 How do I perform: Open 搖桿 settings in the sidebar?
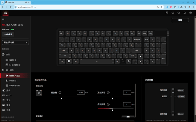pyautogui.click(x=8, y=91)
